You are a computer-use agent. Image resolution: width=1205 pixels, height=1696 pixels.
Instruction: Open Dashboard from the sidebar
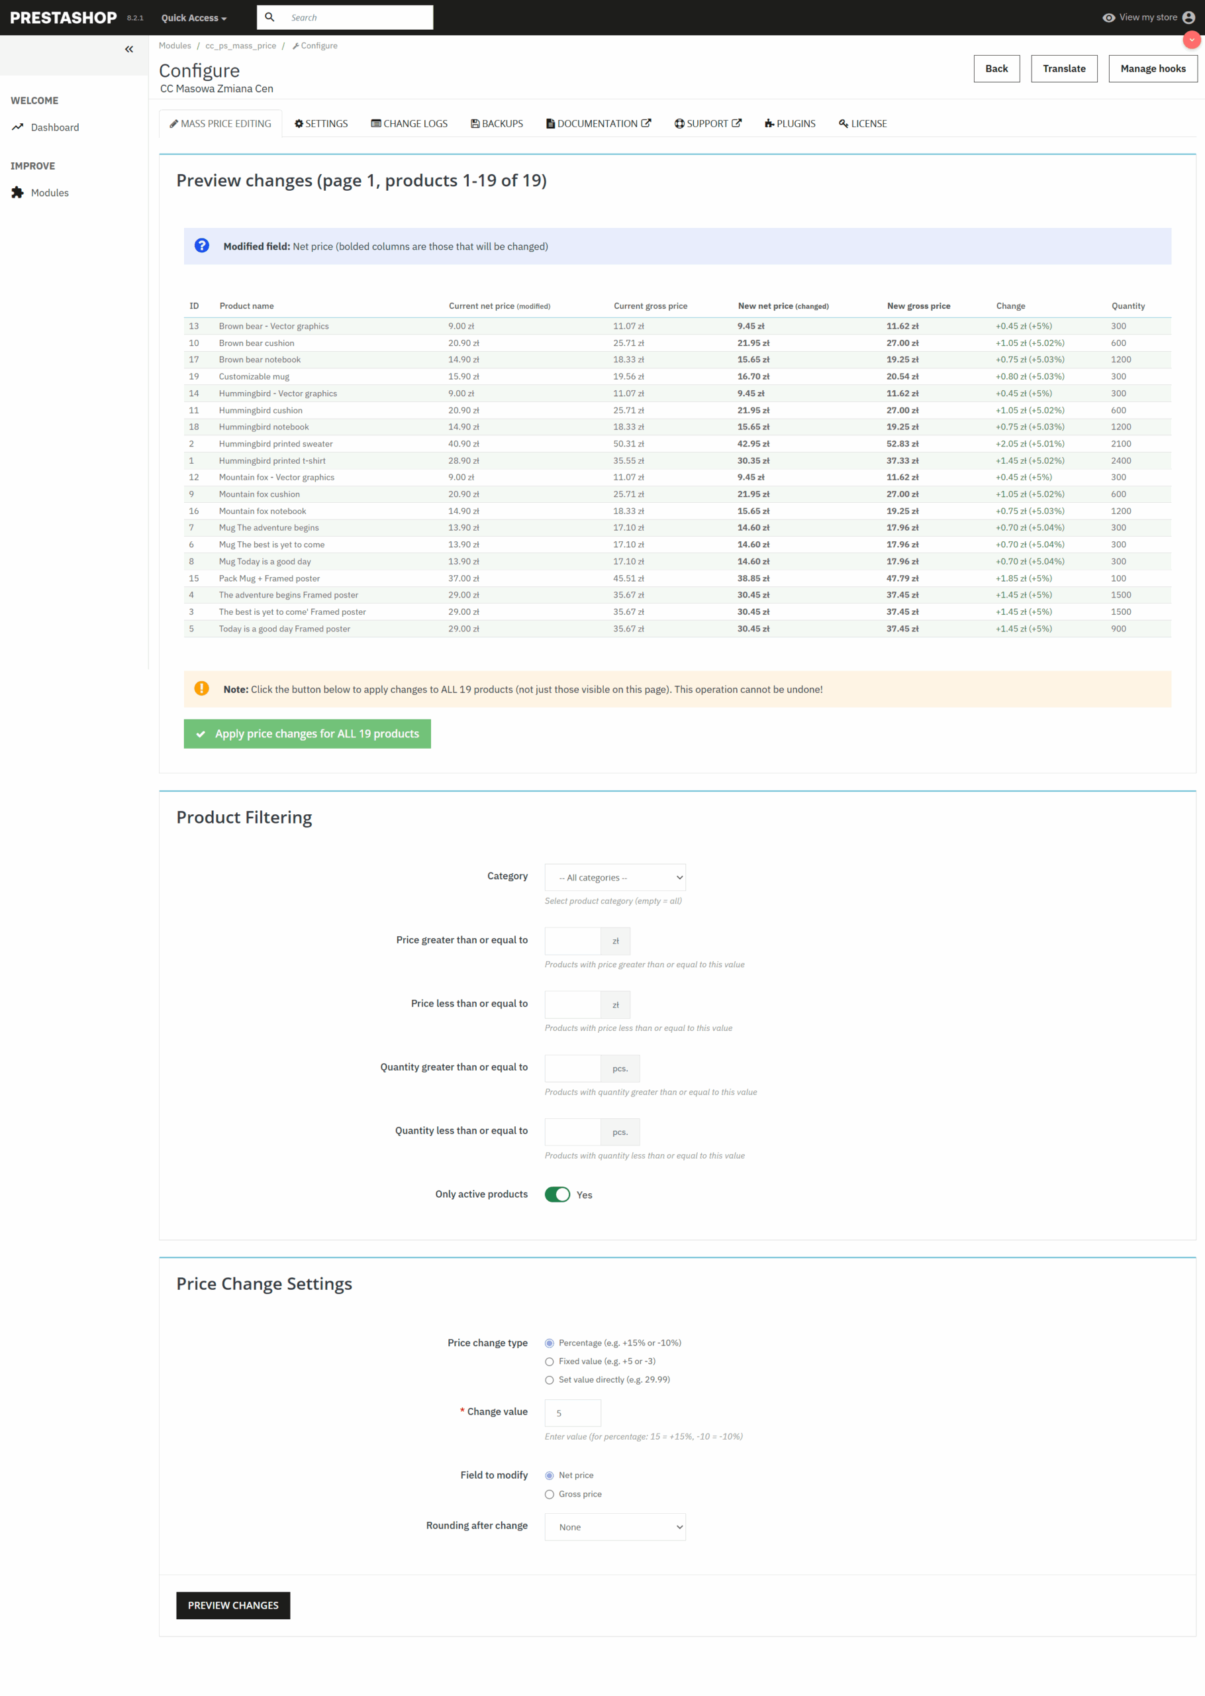pyautogui.click(x=54, y=127)
